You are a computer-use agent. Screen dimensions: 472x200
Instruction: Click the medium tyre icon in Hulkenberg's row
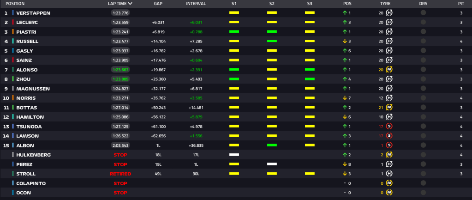(389, 155)
